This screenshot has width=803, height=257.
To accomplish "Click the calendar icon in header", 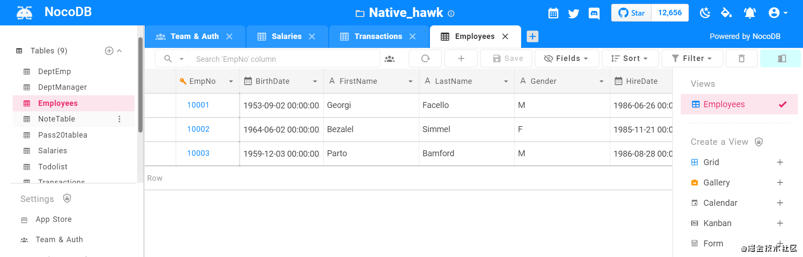I will point(553,14).
